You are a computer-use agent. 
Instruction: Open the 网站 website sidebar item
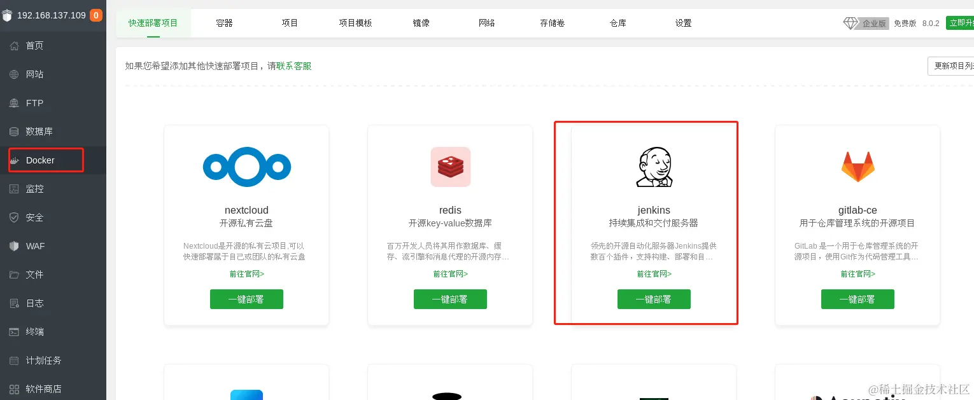click(x=53, y=74)
